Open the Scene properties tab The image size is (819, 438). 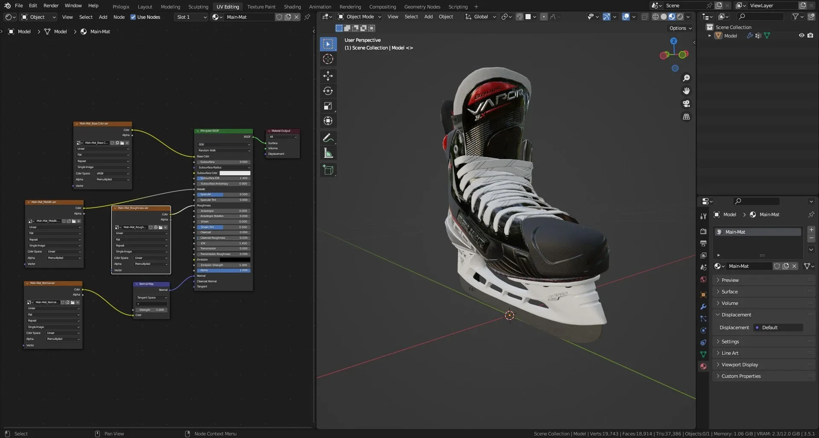[703, 267]
